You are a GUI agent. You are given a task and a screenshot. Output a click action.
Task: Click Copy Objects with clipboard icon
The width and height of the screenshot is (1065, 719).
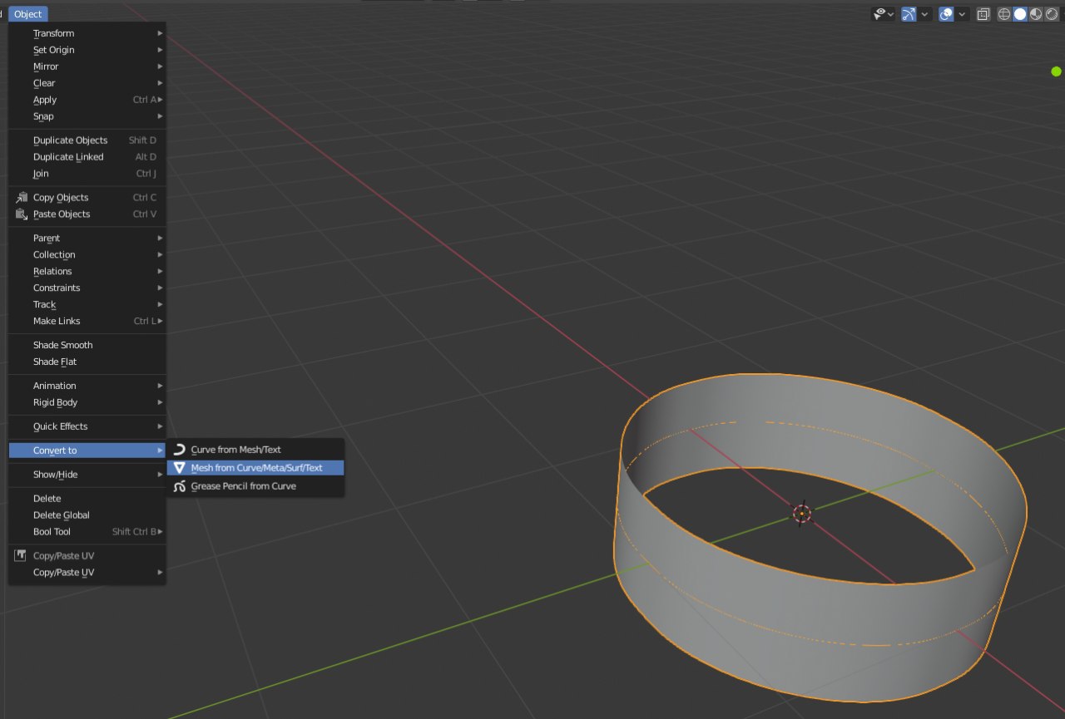[87, 198]
